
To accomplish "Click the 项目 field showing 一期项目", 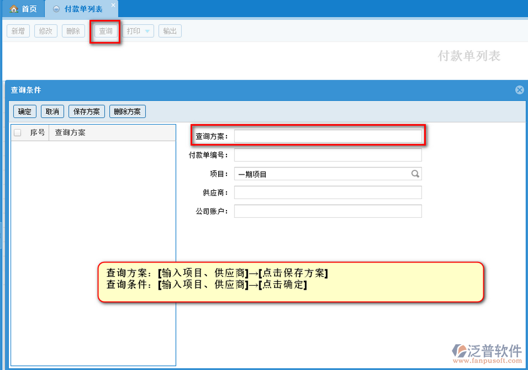I will click(x=327, y=174).
